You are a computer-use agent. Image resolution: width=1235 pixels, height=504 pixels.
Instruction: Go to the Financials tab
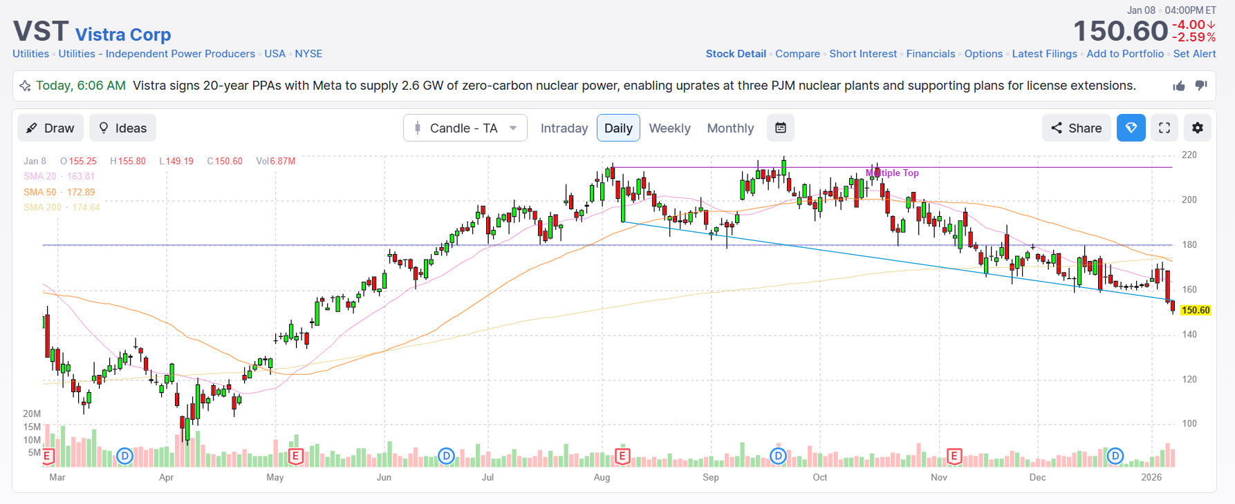930,54
